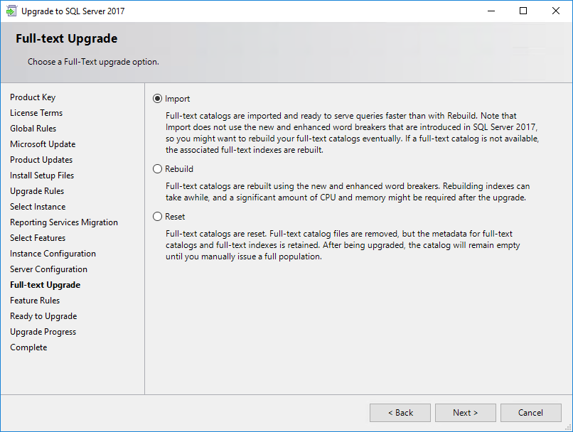Select the Reset radio button

point(157,217)
